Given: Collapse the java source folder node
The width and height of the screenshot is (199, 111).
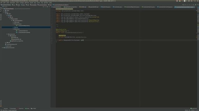Looking at the screenshot, I should point(7,15).
